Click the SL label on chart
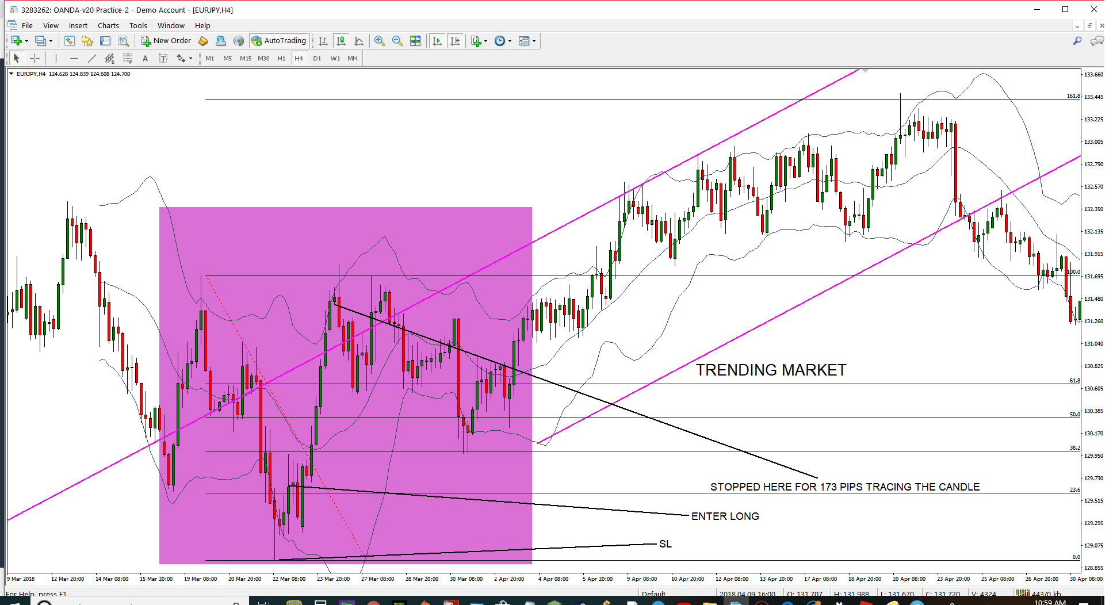Screen dimensions: 1113x605 [665, 544]
